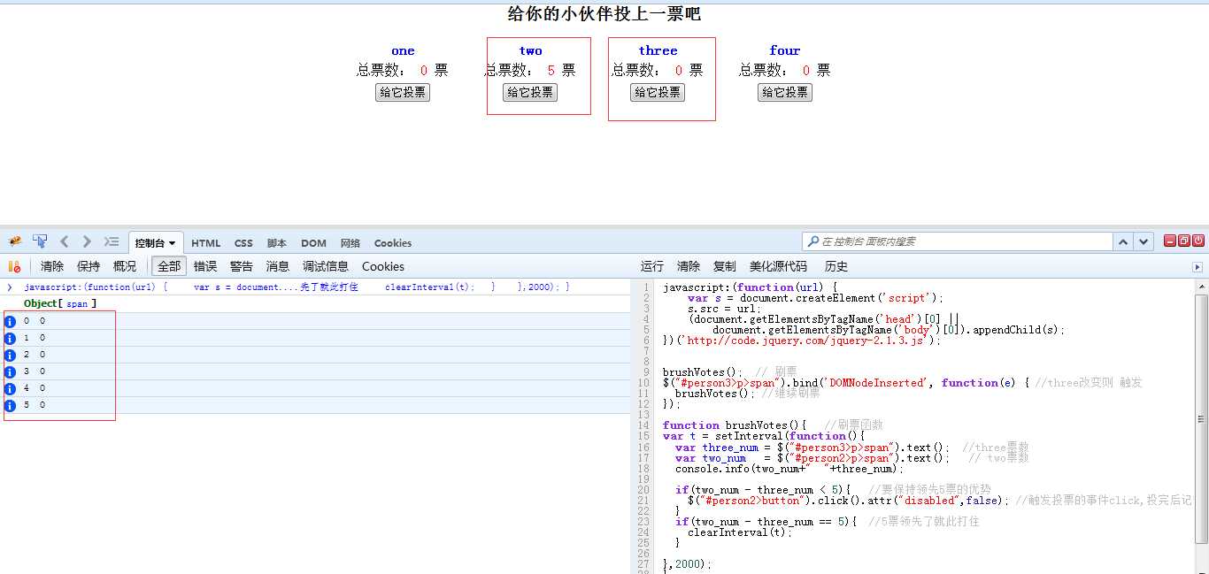
Task: Open the 控制台 tab dropdown arrow
Action: (172, 243)
